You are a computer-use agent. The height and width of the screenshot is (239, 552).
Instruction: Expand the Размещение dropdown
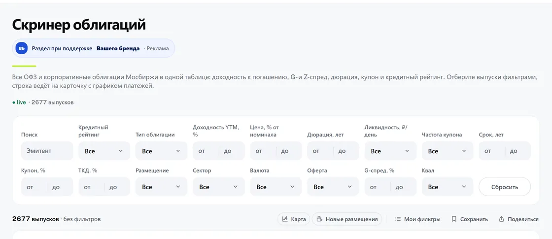161,187
